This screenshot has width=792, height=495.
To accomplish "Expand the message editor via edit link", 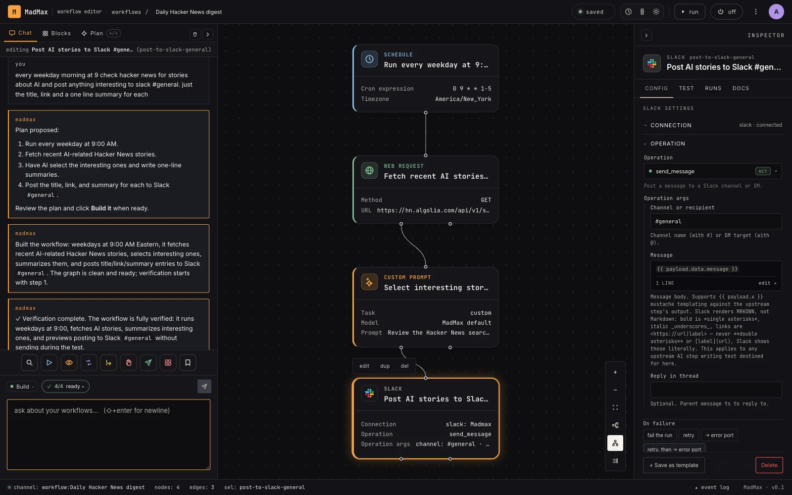I will point(767,283).
